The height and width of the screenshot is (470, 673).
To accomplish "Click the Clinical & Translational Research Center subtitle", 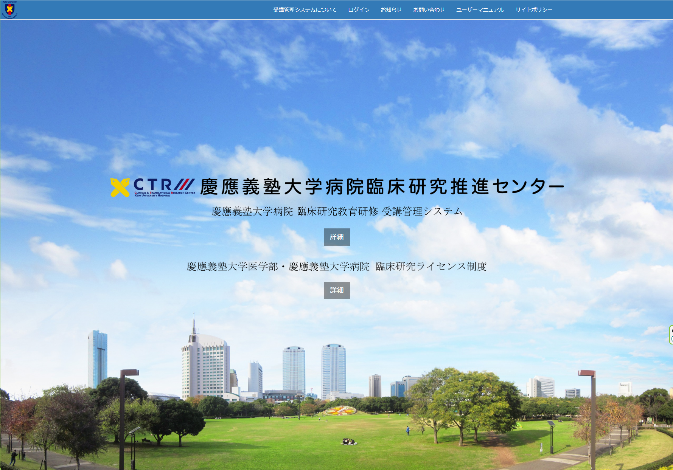I will click(165, 194).
